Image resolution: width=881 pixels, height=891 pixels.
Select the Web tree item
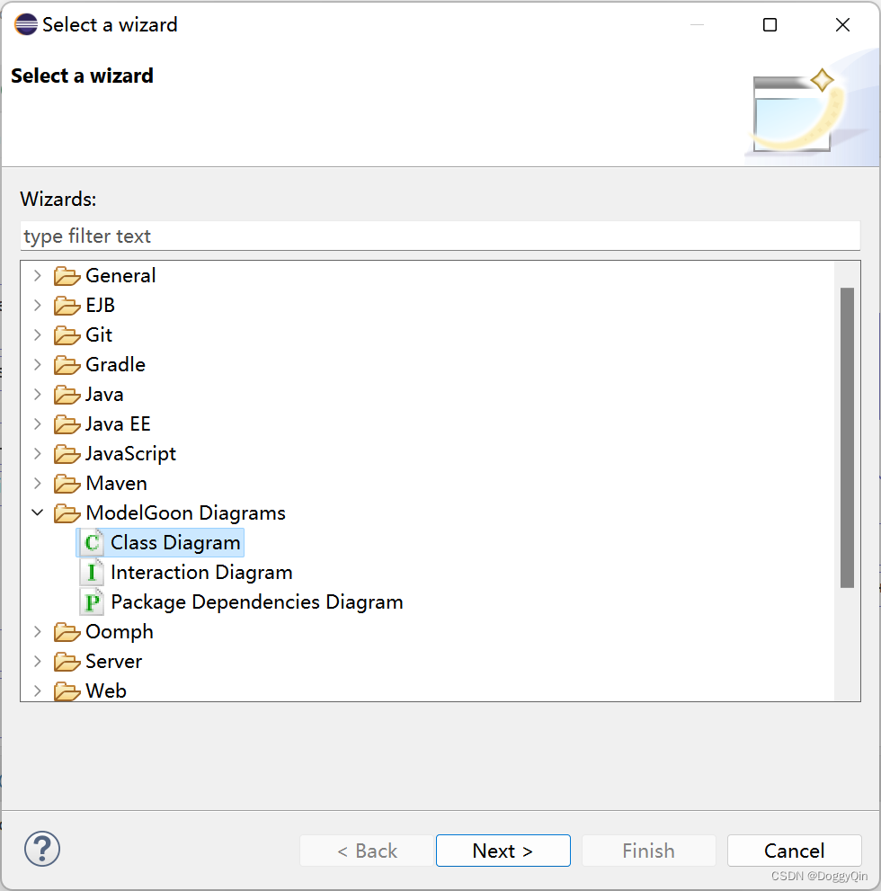tap(110, 691)
